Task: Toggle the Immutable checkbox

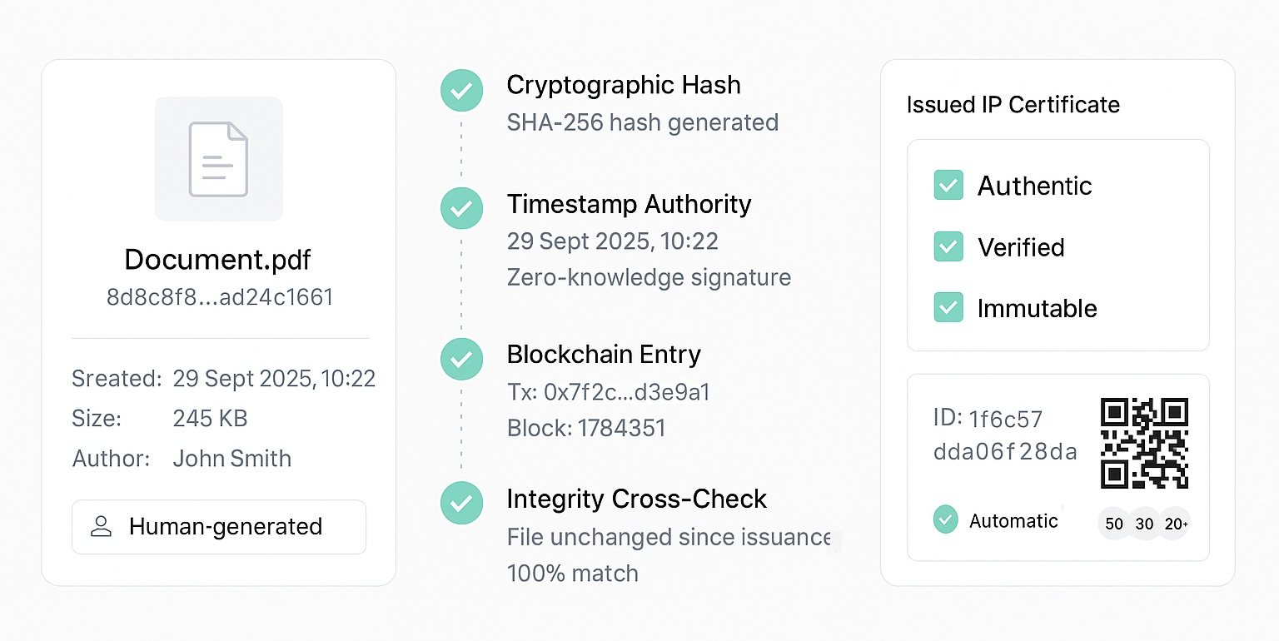Action: (948, 307)
